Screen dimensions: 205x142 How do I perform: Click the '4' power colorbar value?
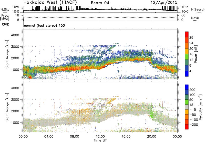click(190, 71)
